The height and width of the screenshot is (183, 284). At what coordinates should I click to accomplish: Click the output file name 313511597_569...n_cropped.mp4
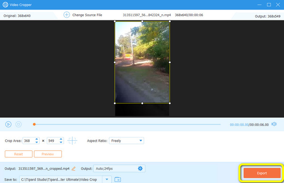44,169
